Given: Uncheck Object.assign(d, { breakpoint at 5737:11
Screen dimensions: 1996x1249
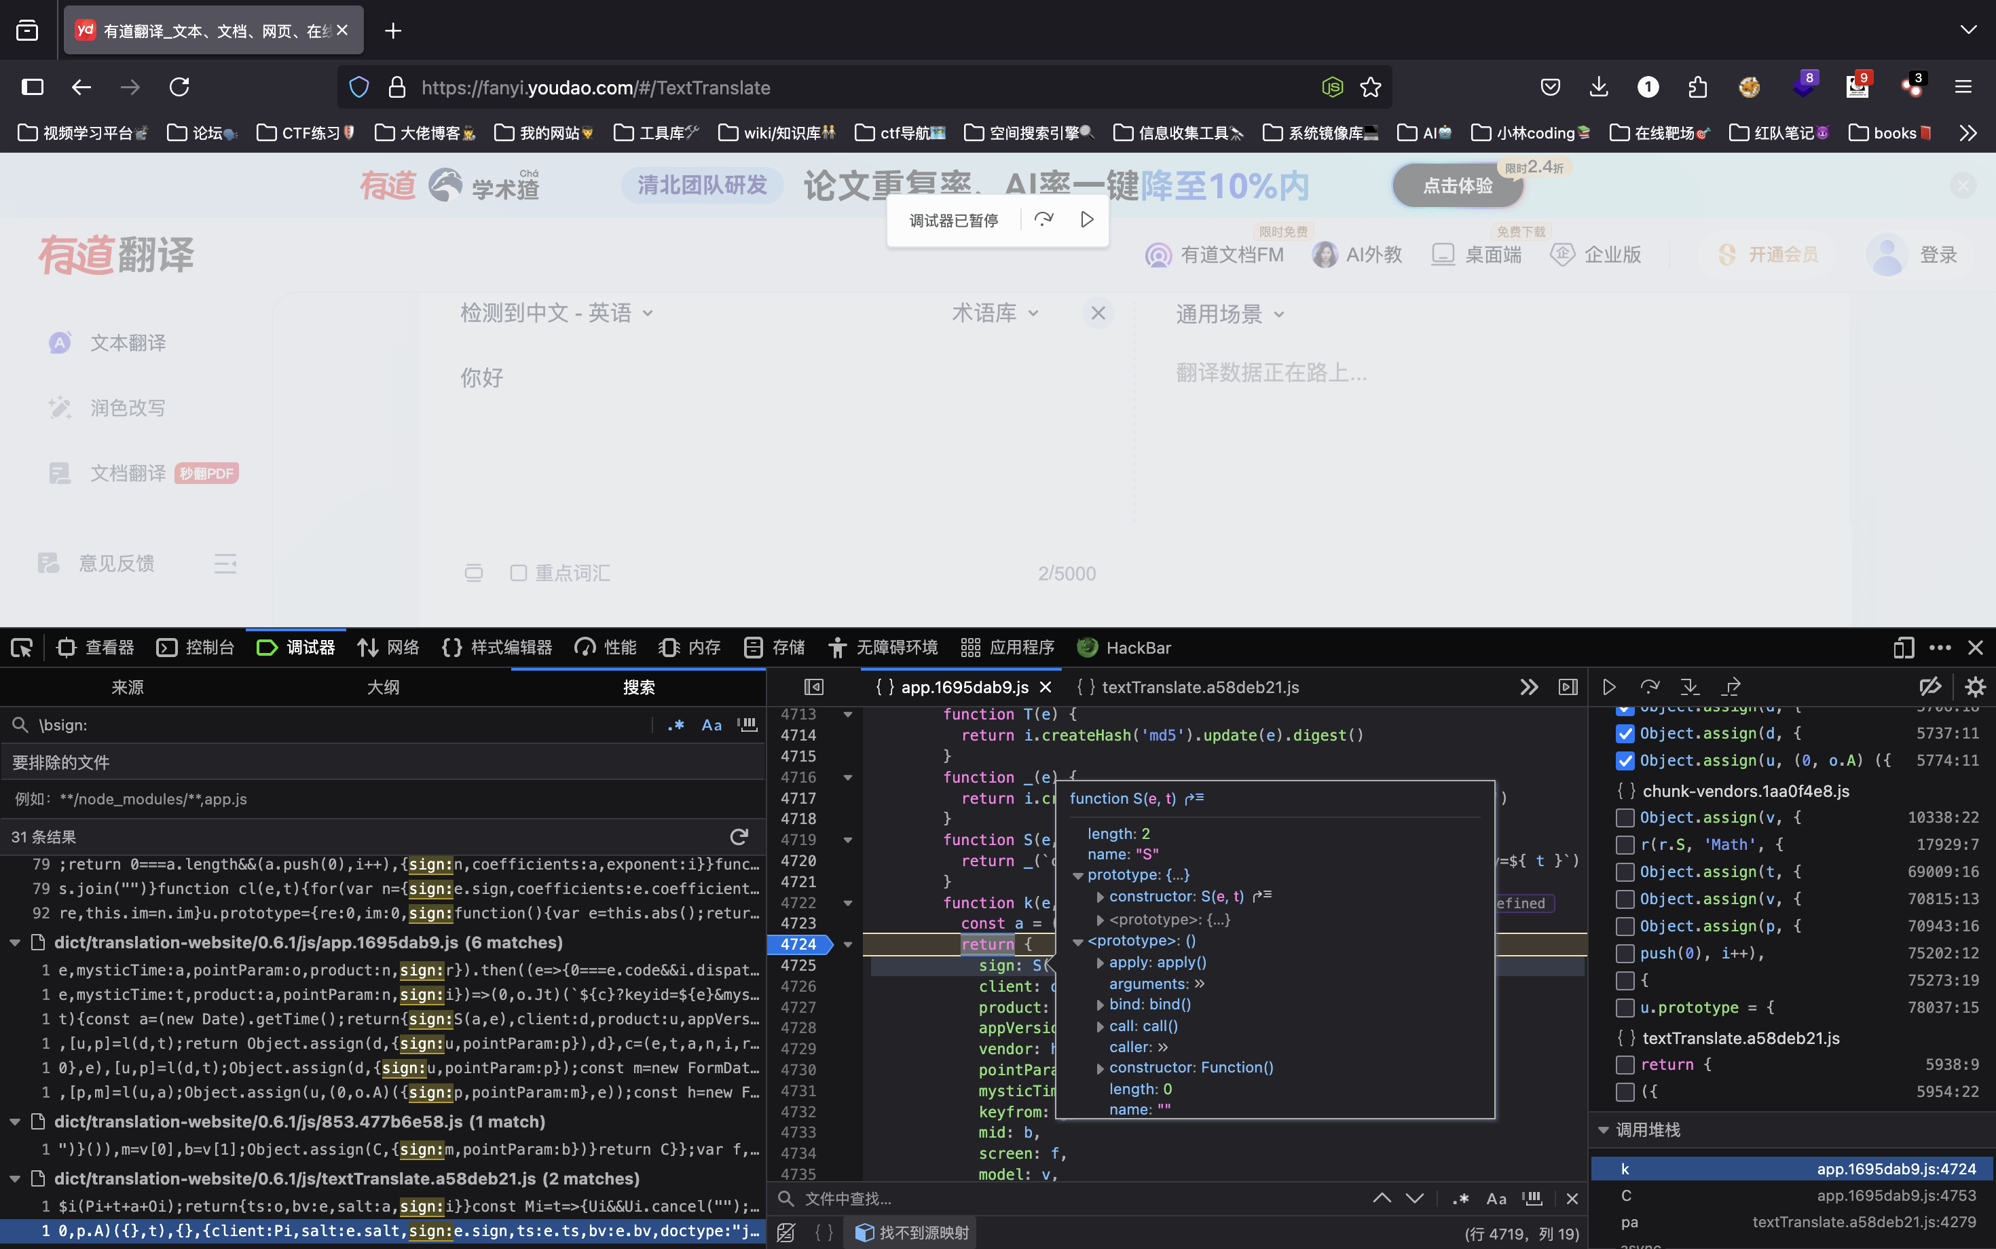Looking at the screenshot, I should coord(1624,734).
